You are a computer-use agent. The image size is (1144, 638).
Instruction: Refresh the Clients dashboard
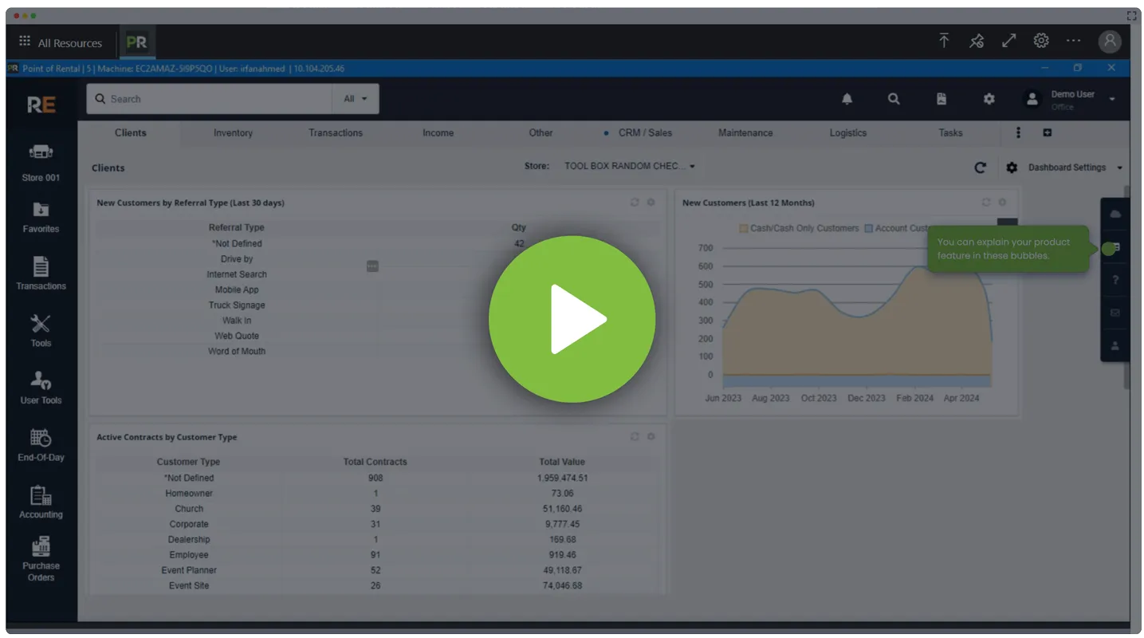[980, 167]
